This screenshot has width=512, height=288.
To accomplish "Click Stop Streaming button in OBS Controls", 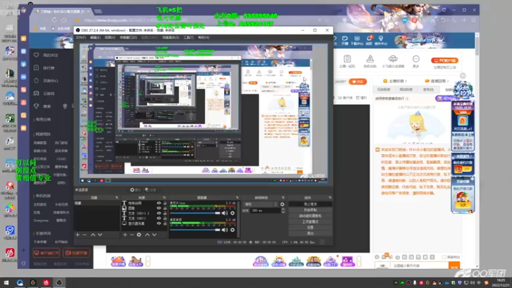I will coord(310,204).
